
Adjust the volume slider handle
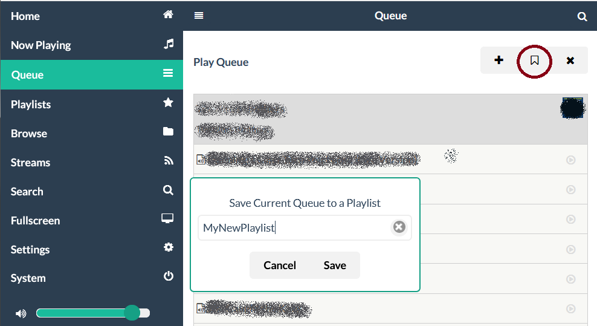[x=132, y=313]
